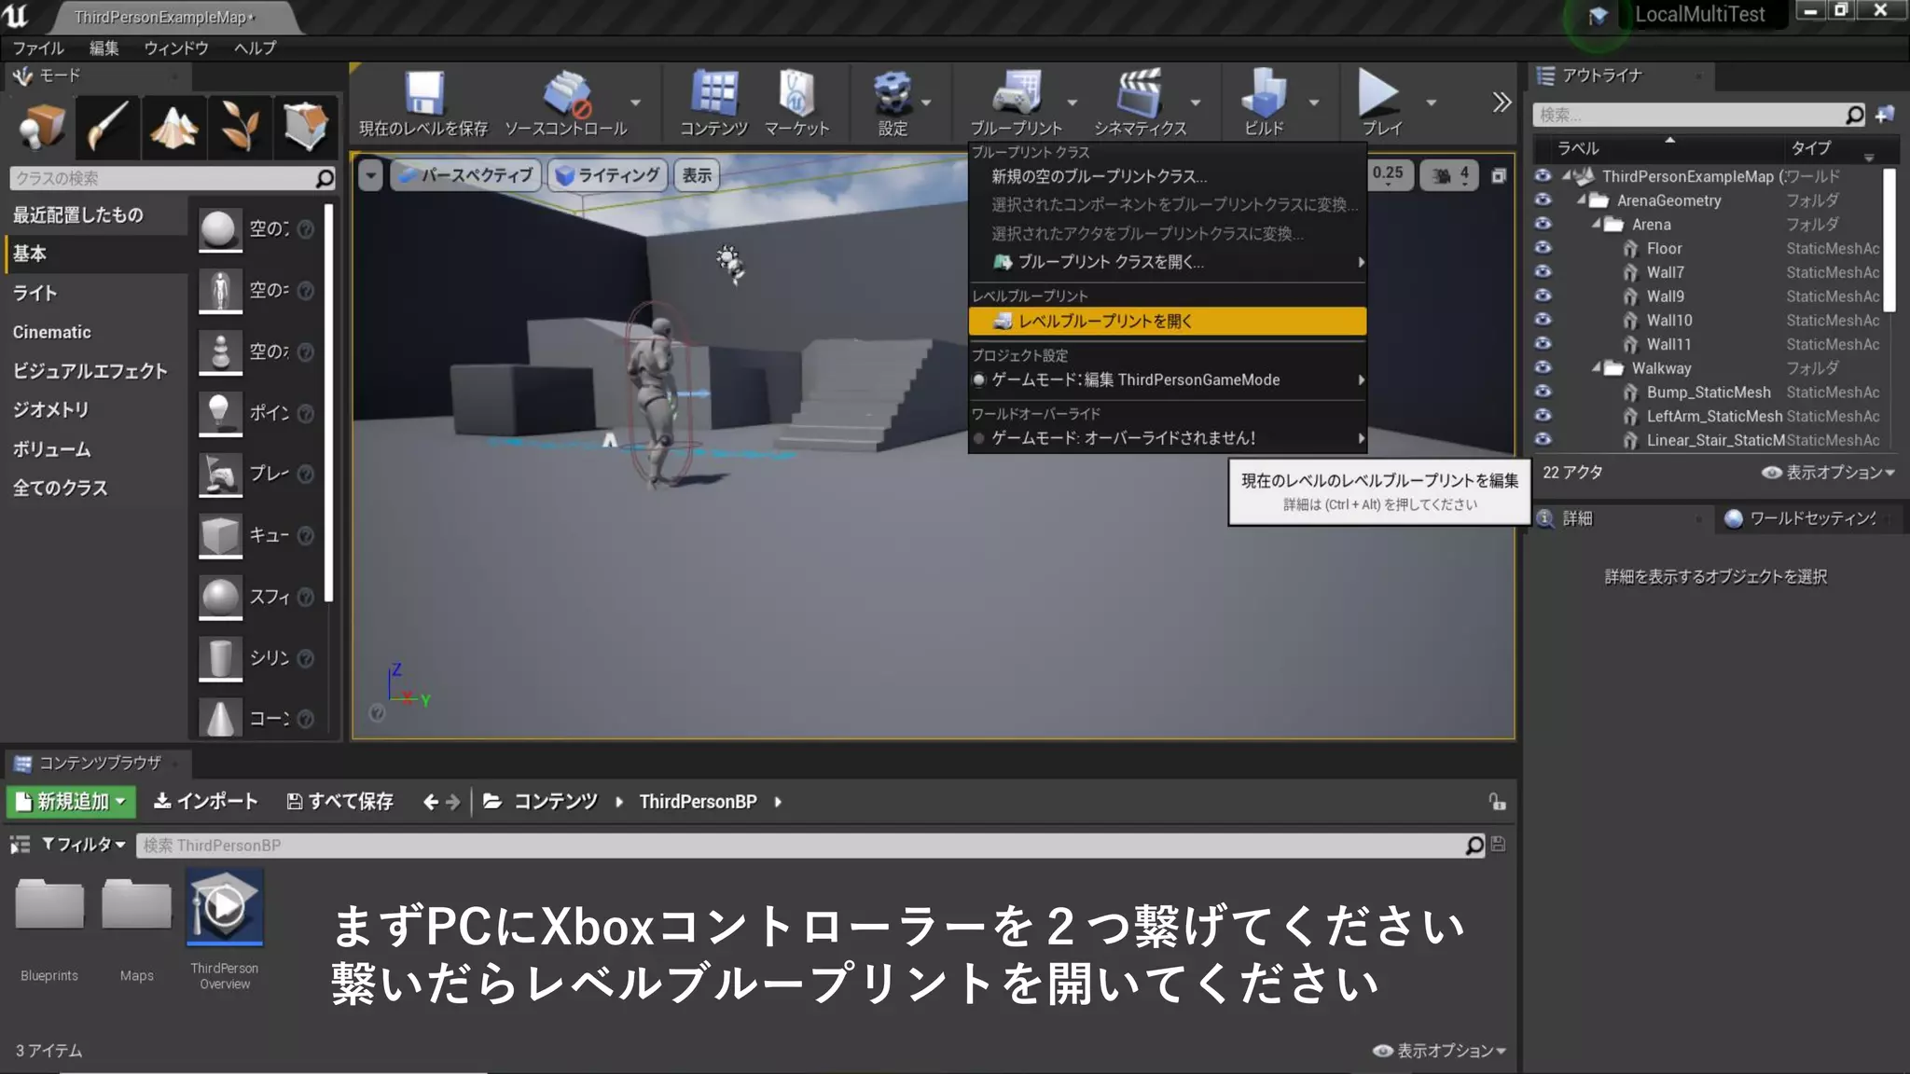The height and width of the screenshot is (1074, 1910).
Task: Toggle visibility of Bump_StaticMesh actor
Action: (x=1543, y=392)
